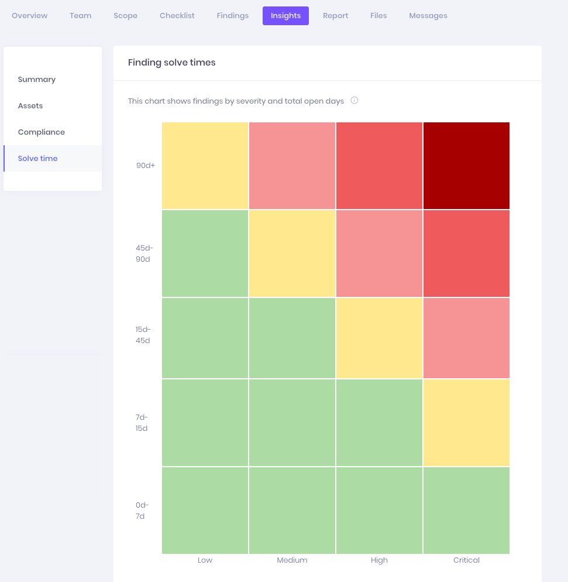The image size is (568, 582).
Task: Click the yellow Low 90d+ cell
Action: pos(205,166)
